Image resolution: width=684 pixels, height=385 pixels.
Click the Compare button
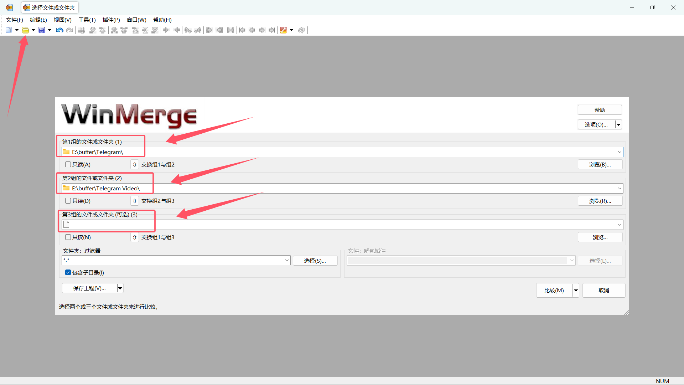click(554, 290)
